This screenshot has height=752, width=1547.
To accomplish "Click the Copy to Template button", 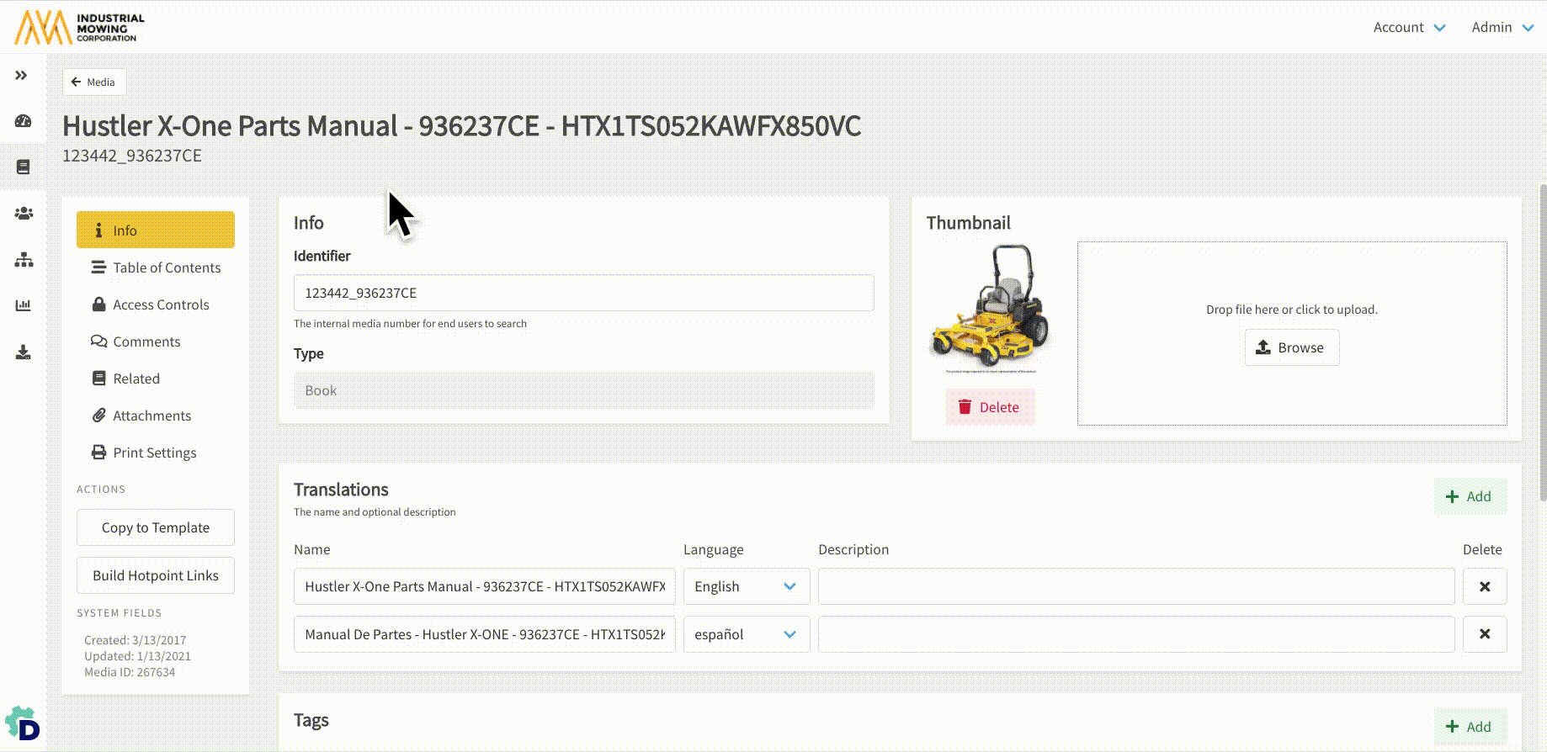I will click(156, 527).
